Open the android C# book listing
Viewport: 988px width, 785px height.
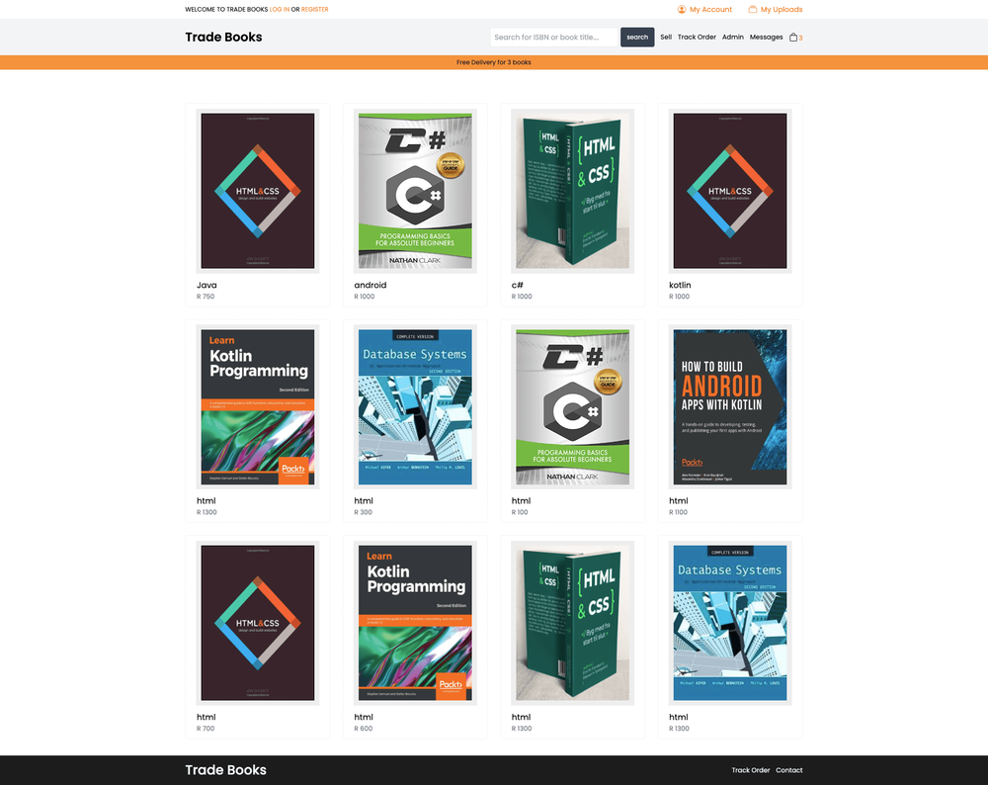coord(415,190)
